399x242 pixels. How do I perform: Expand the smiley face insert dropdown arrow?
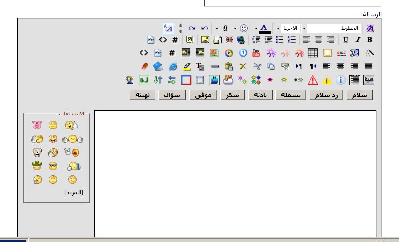236,28
